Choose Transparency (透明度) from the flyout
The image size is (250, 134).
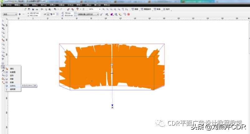pyautogui.click(x=13, y=89)
